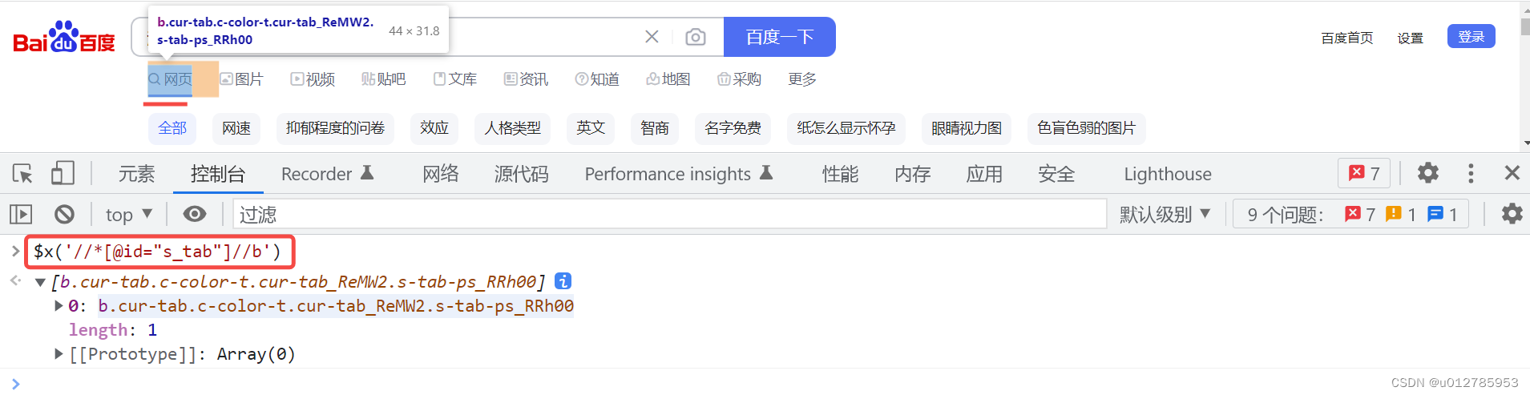Screen dimensions: 1530x395
Task: Open the 默认级别 log level dropdown
Action: 1165,214
